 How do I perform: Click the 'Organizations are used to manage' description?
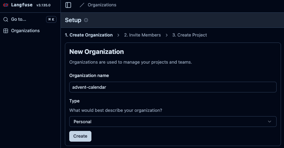(131, 62)
